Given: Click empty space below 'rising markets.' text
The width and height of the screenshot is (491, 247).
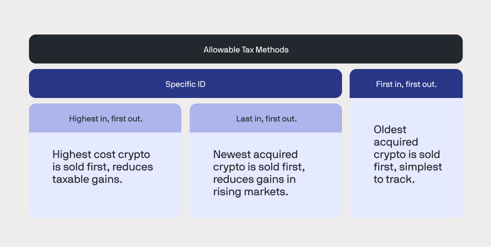Looking at the screenshot, I should coord(265,207).
